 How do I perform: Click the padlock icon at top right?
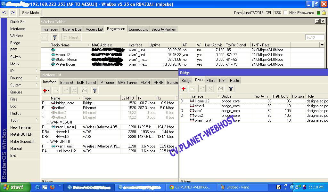click(x=324, y=13)
